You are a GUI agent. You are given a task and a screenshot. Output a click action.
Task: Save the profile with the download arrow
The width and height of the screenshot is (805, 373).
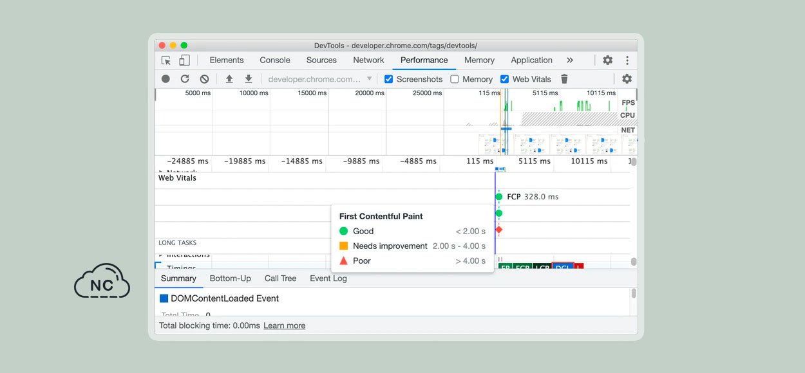(x=248, y=79)
